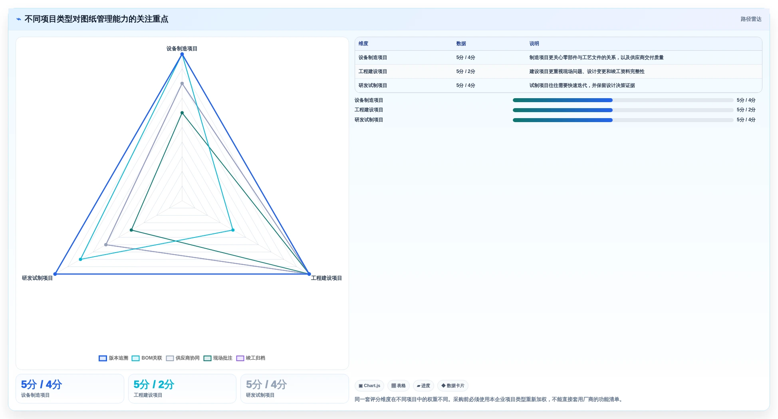Click the panel title 不同项目类型对图纸管理能力的关注重点
778x419 pixels.
click(96, 19)
